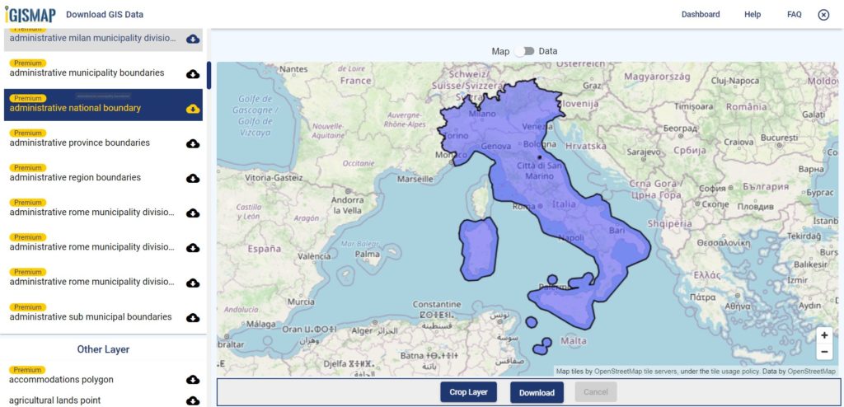Click Premium badge above province boundaries
This screenshot has width=844, height=407.
coord(27,133)
